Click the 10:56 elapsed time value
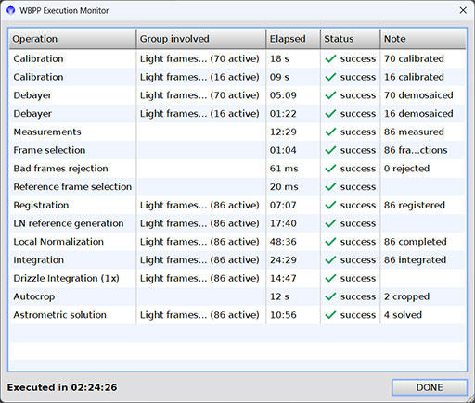This screenshot has height=403, width=475. click(283, 315)
